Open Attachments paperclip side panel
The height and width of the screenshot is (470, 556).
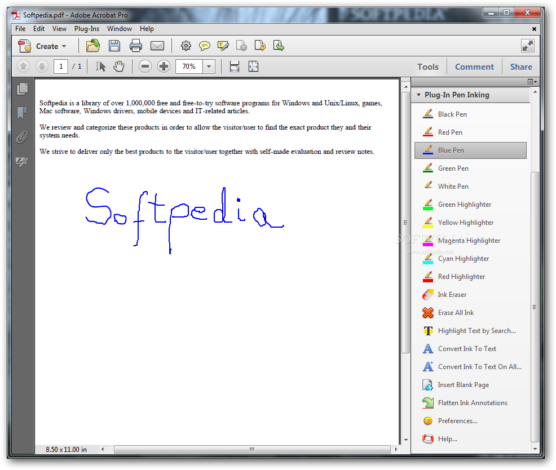[x=22, y=137]
